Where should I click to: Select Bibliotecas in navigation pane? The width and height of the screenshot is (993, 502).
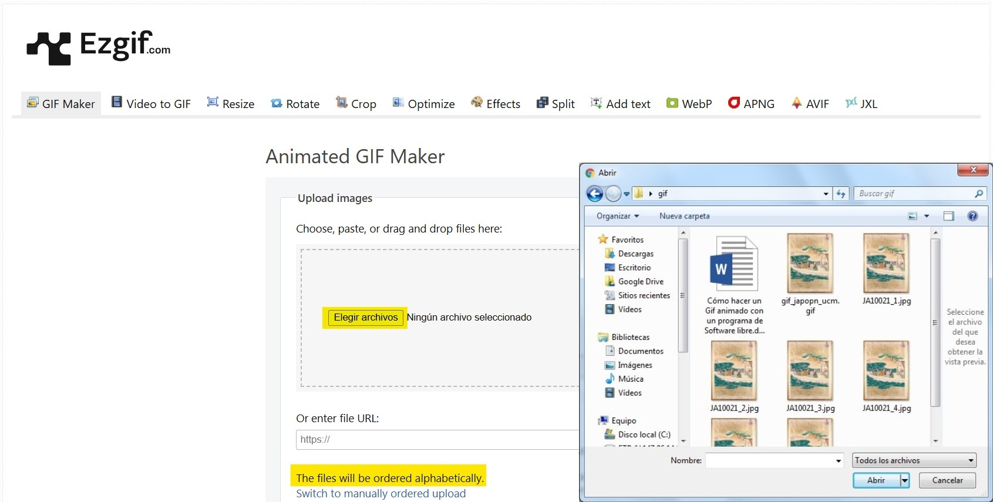coord(624,337)
